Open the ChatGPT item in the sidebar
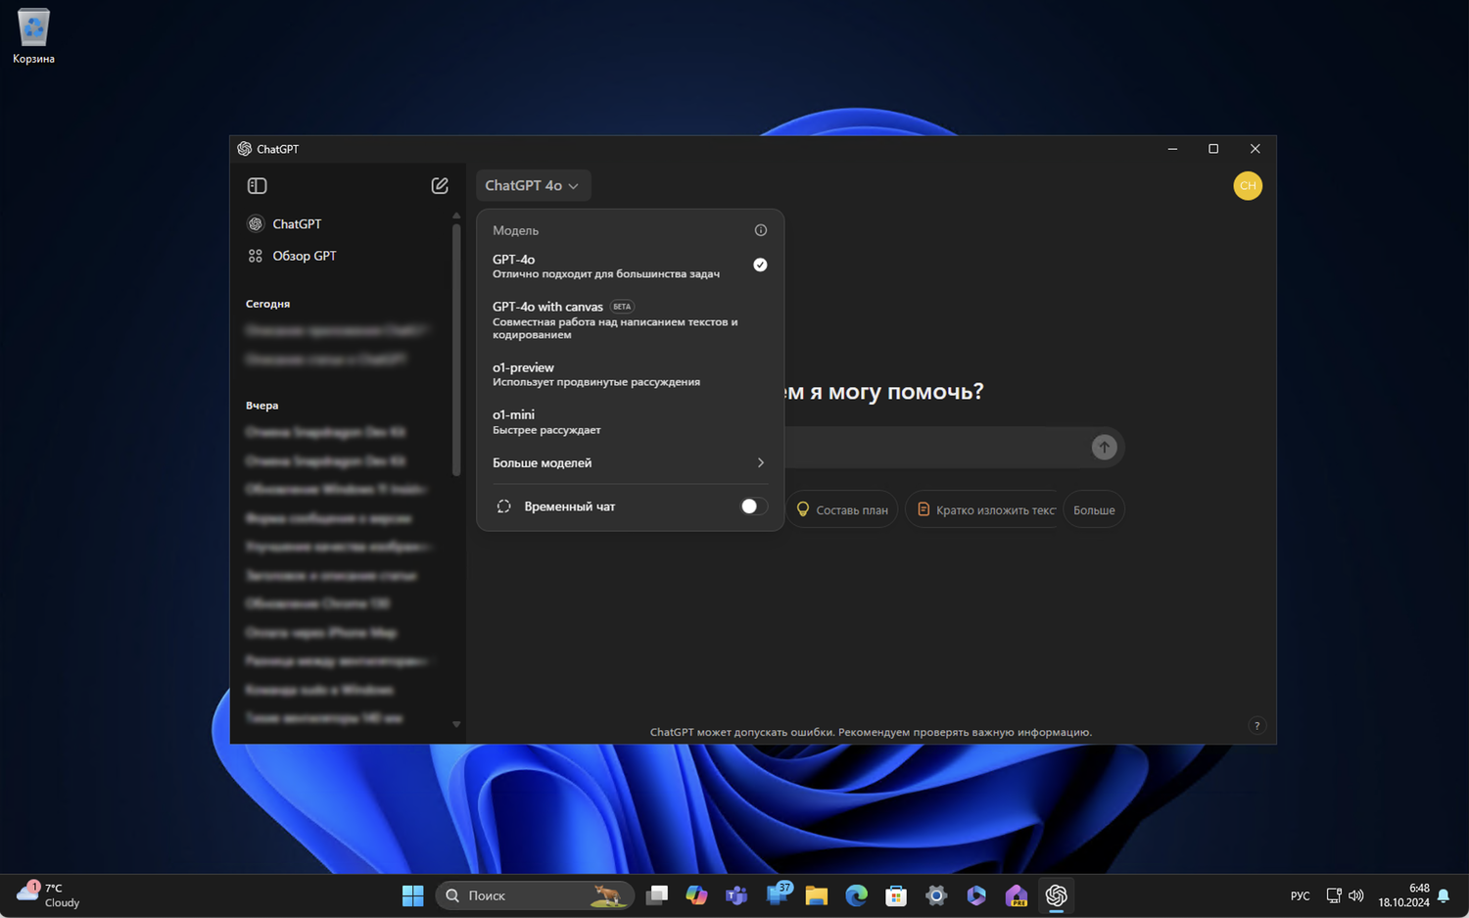This screenshot has height=918, width=1469. [348, 224]
